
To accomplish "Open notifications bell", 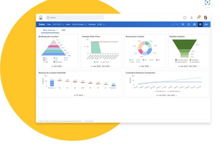I will point(192,18).
